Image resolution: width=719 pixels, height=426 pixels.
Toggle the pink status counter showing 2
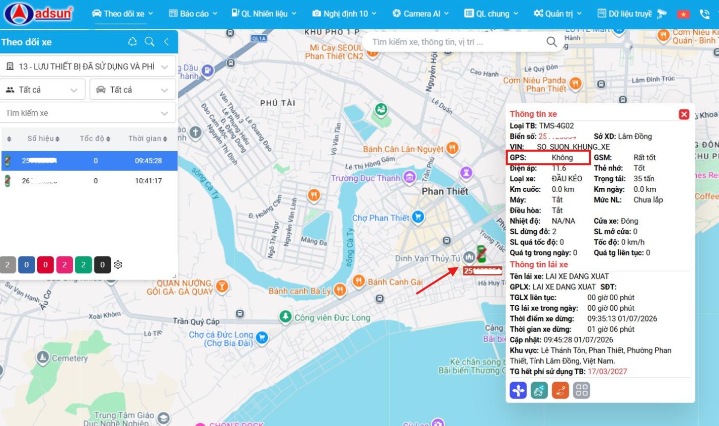coord(64,265)
